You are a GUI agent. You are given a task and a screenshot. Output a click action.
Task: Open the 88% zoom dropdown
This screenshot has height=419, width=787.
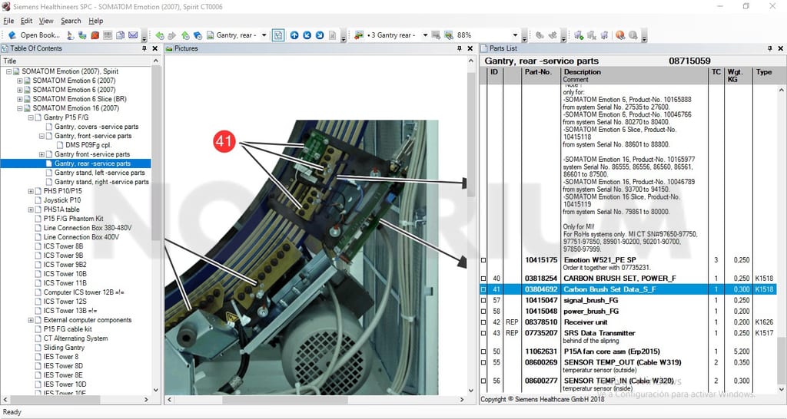pos(515,35)
